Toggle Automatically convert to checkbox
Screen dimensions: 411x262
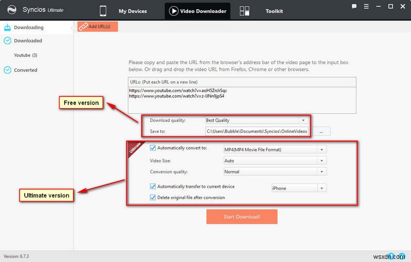click(x=153, y=148)
